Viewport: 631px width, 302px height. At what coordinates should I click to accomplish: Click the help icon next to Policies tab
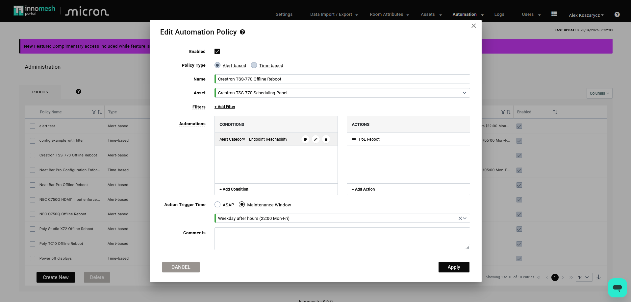point(78,91)
